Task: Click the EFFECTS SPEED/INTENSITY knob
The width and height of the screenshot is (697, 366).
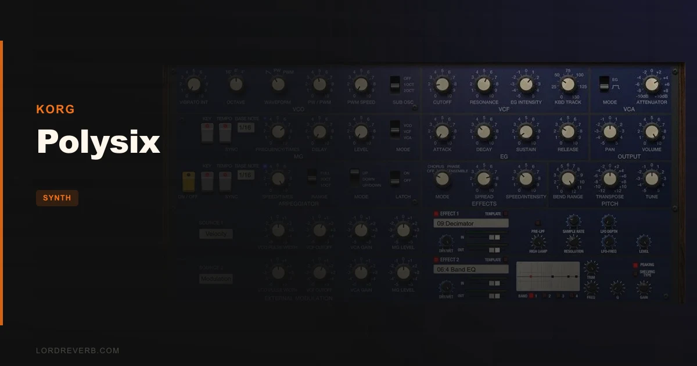Action: 526,179
